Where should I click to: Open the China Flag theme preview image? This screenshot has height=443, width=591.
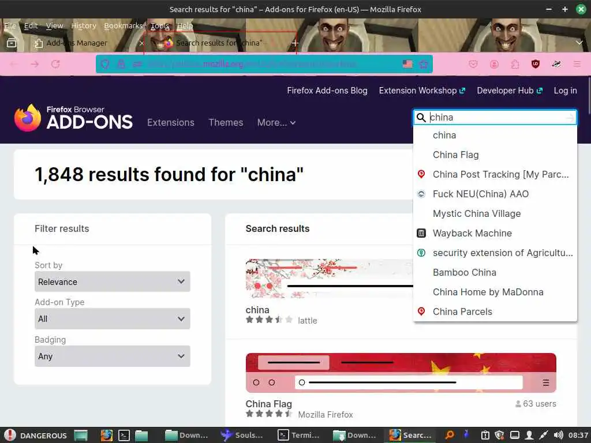(x=401, y=373)
